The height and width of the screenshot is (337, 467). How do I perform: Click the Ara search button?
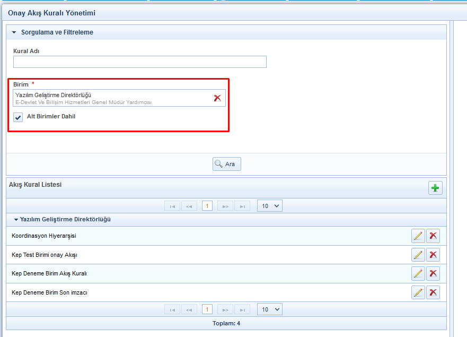pos(227,164)
